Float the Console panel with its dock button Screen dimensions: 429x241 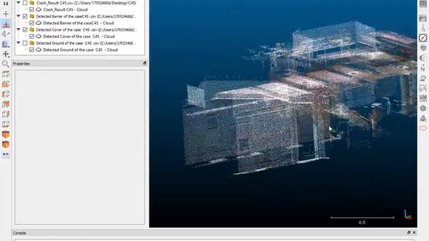409,232
